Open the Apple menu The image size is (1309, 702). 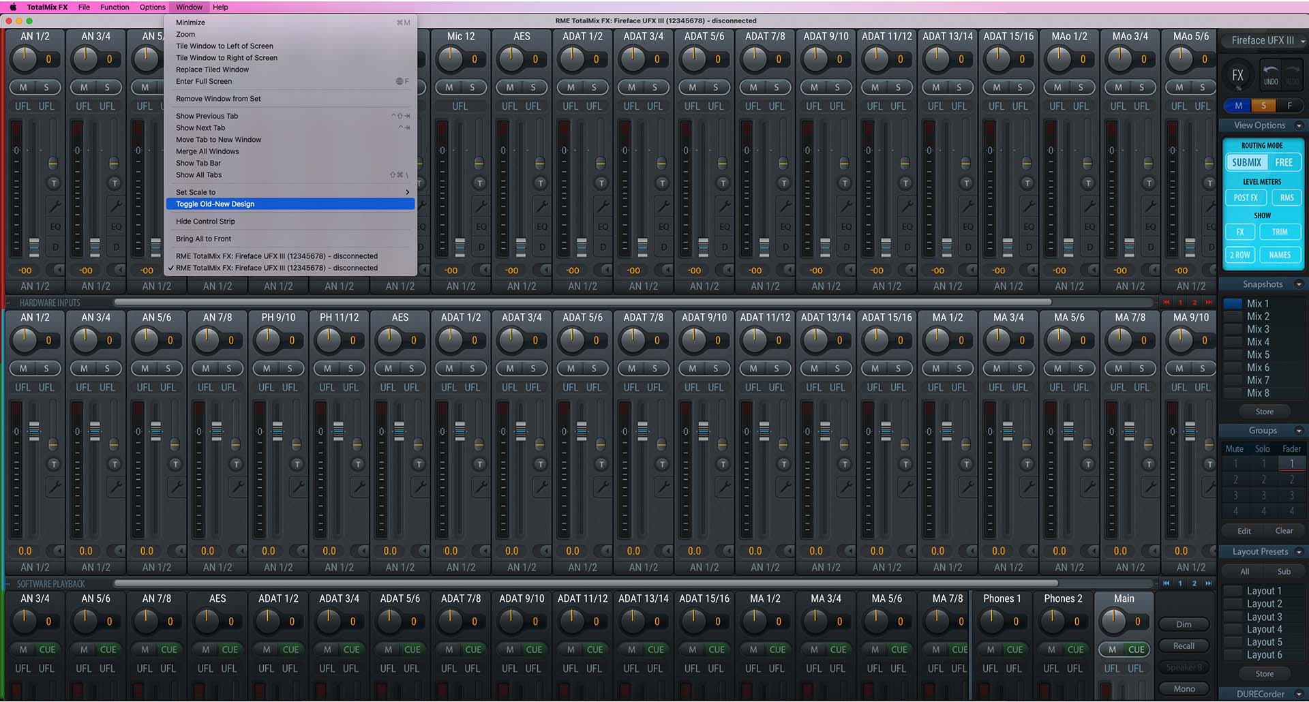pos(12,7)
